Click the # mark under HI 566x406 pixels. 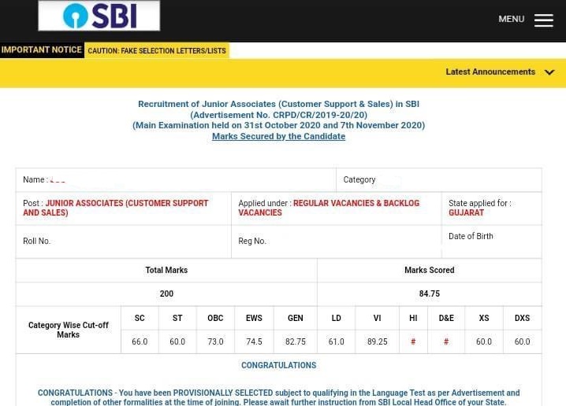413,341
